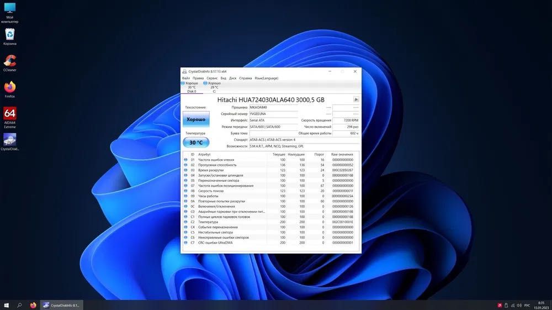Select row C1 Полных циклов парковок головок
The width and height of the screenshot is (552, 310).
270,217
